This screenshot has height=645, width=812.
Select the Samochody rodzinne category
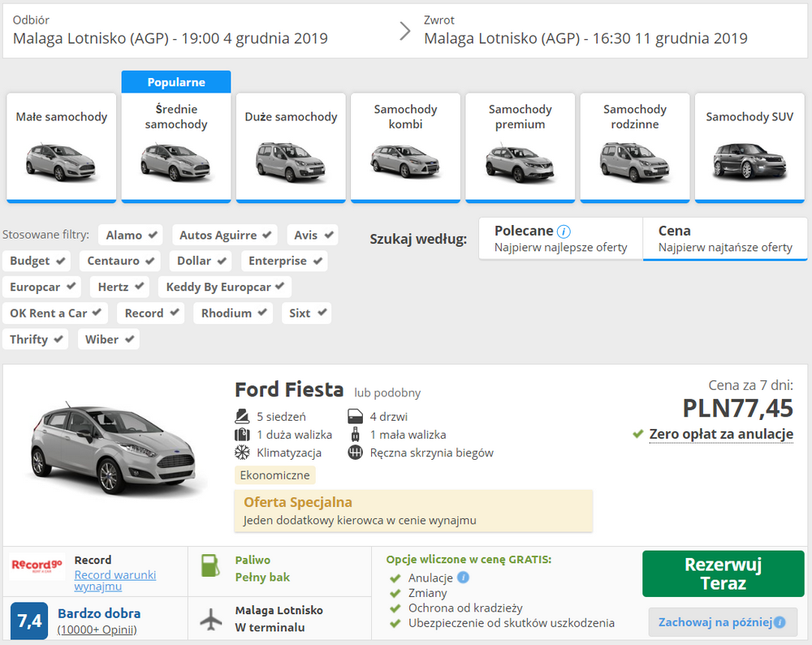tap(635, 147)
